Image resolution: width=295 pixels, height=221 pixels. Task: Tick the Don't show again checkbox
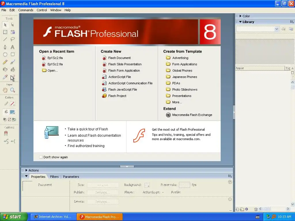pyautogui.click(x=41, y=157)
